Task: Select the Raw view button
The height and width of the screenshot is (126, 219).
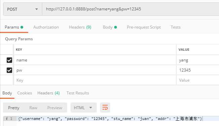Action: click(33, 108)
